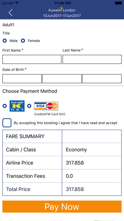The height and width of the screenshot is (221, 124).
Task: Choose the KNET payment radio button
Action: coord(5,106)
